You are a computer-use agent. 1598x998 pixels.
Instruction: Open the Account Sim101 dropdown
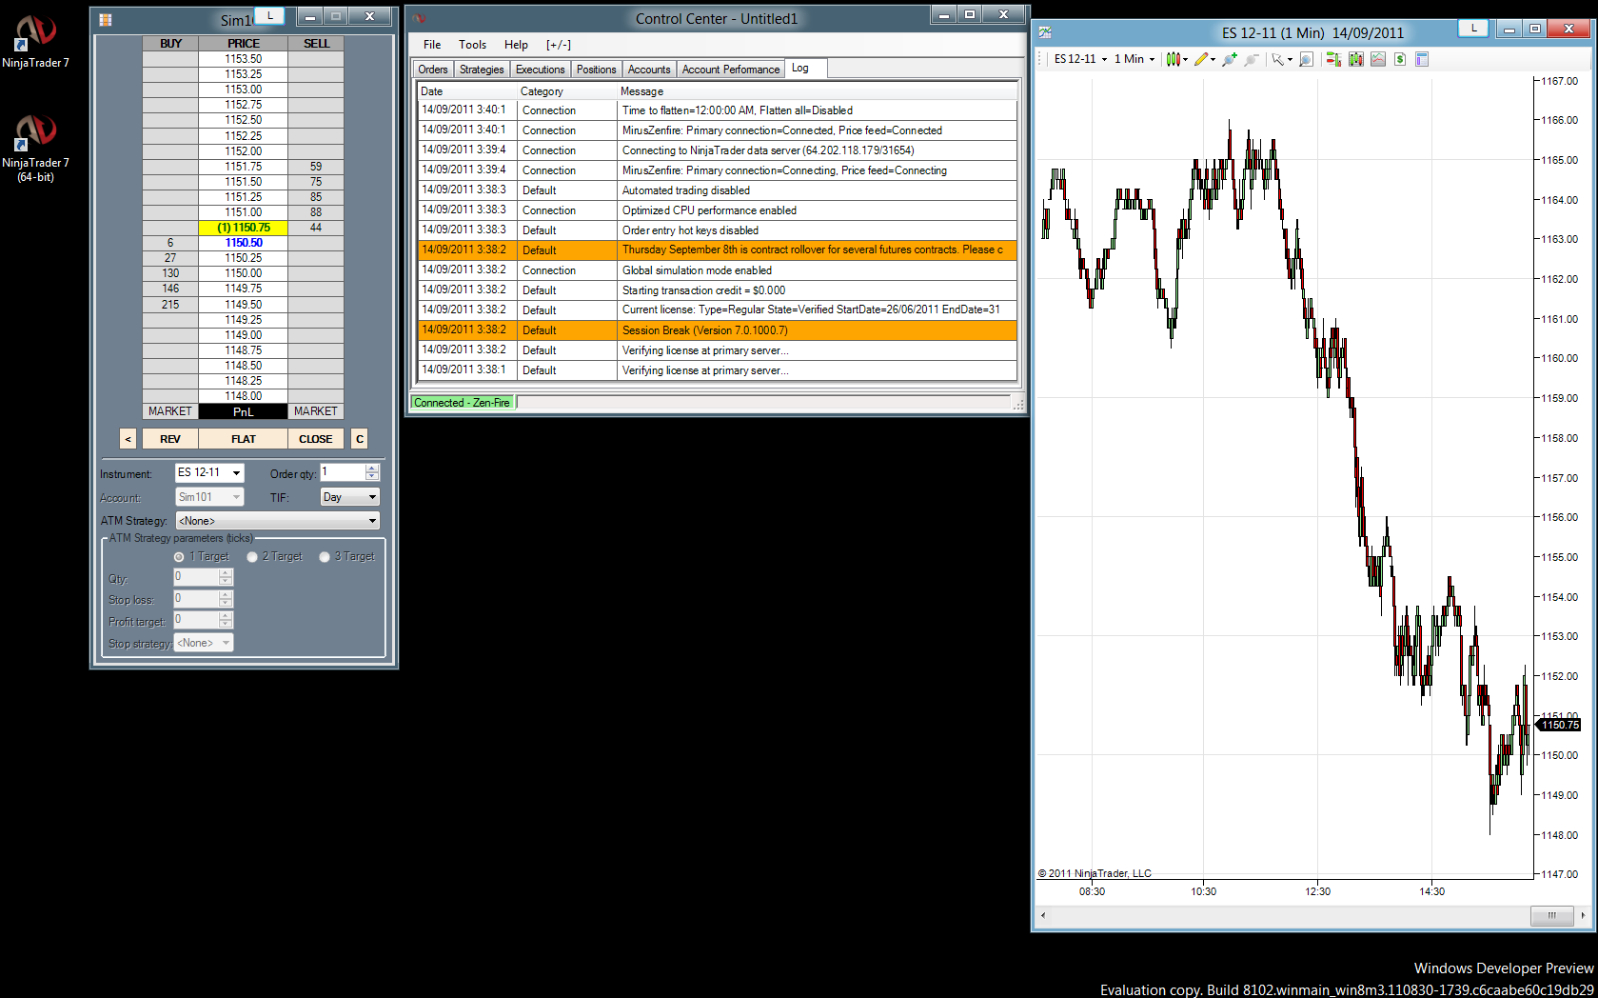coord(209,497)
